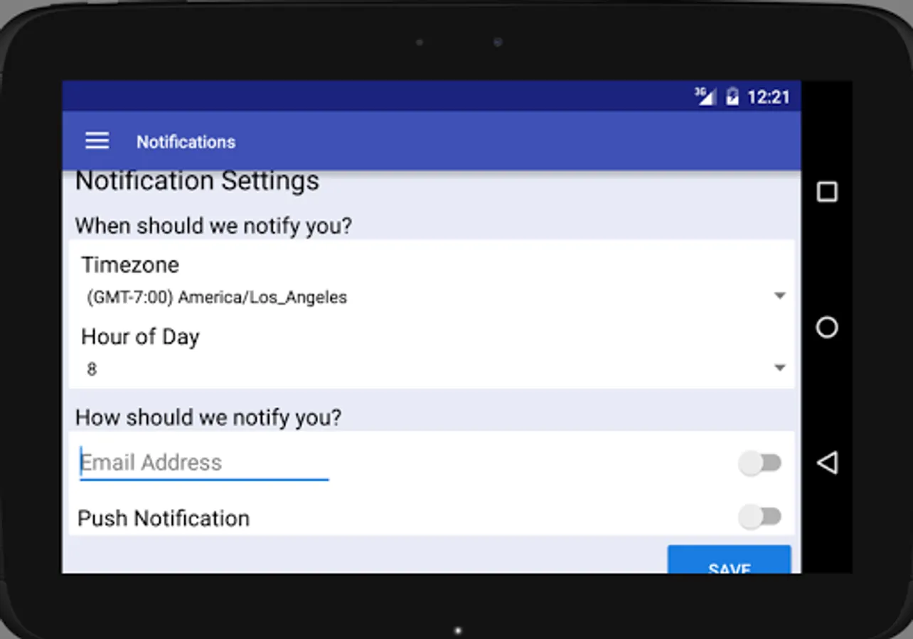Screen dimensions: 913x639
Task: Click the Hour of Day label
Action: [x=140, y=337]
